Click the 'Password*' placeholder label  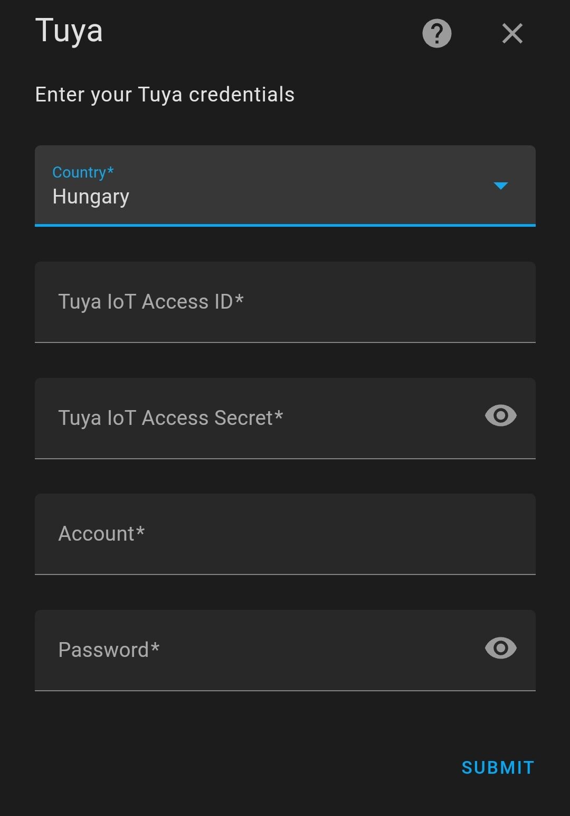pos(109,650)
